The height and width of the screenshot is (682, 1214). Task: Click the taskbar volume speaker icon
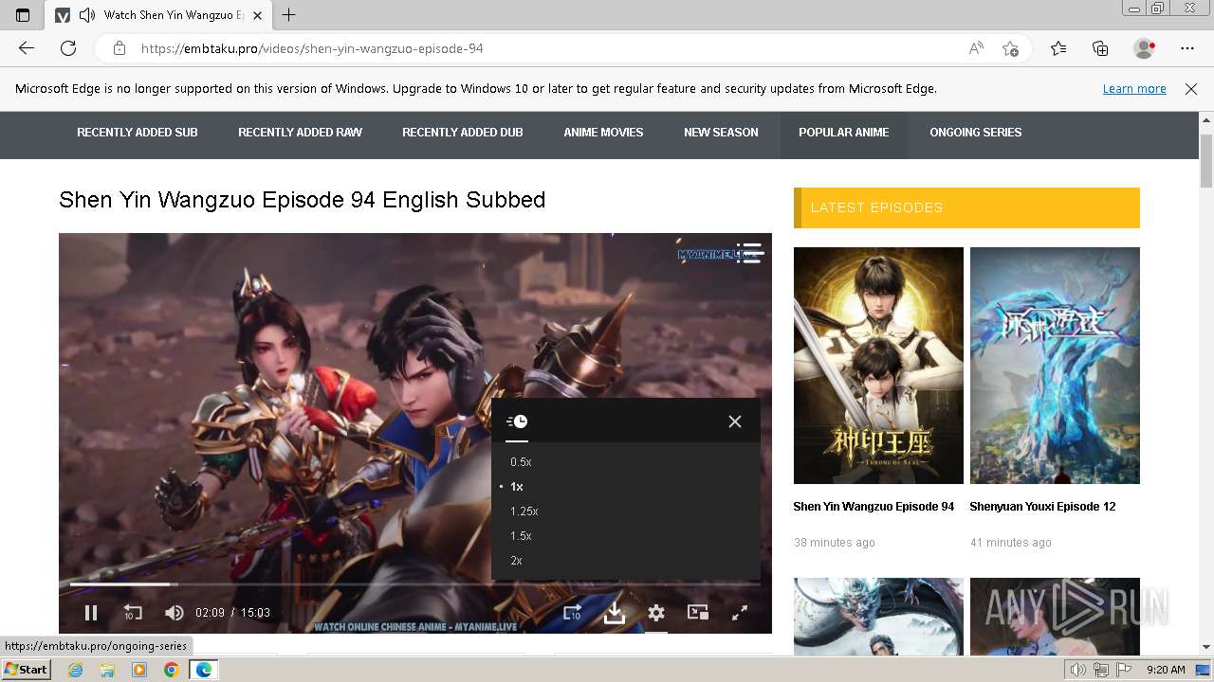1079,670
